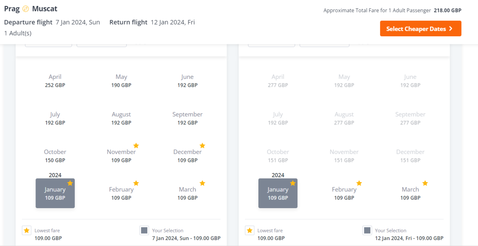Click the star on selected departure January
Screen dimensions: 478x246
(70, 183)
